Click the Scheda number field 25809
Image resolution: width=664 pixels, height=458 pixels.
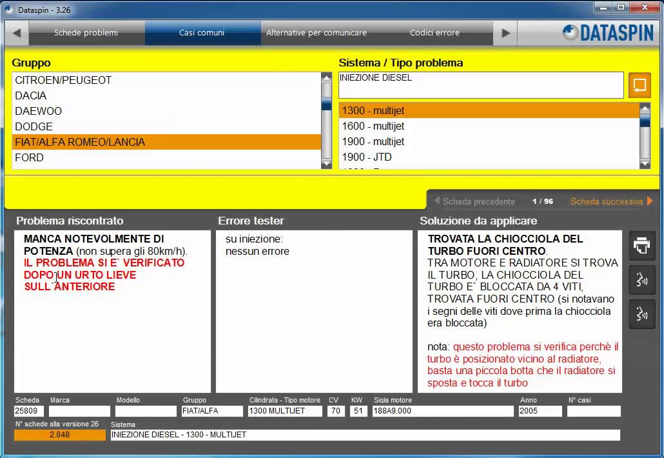point(29,411)
